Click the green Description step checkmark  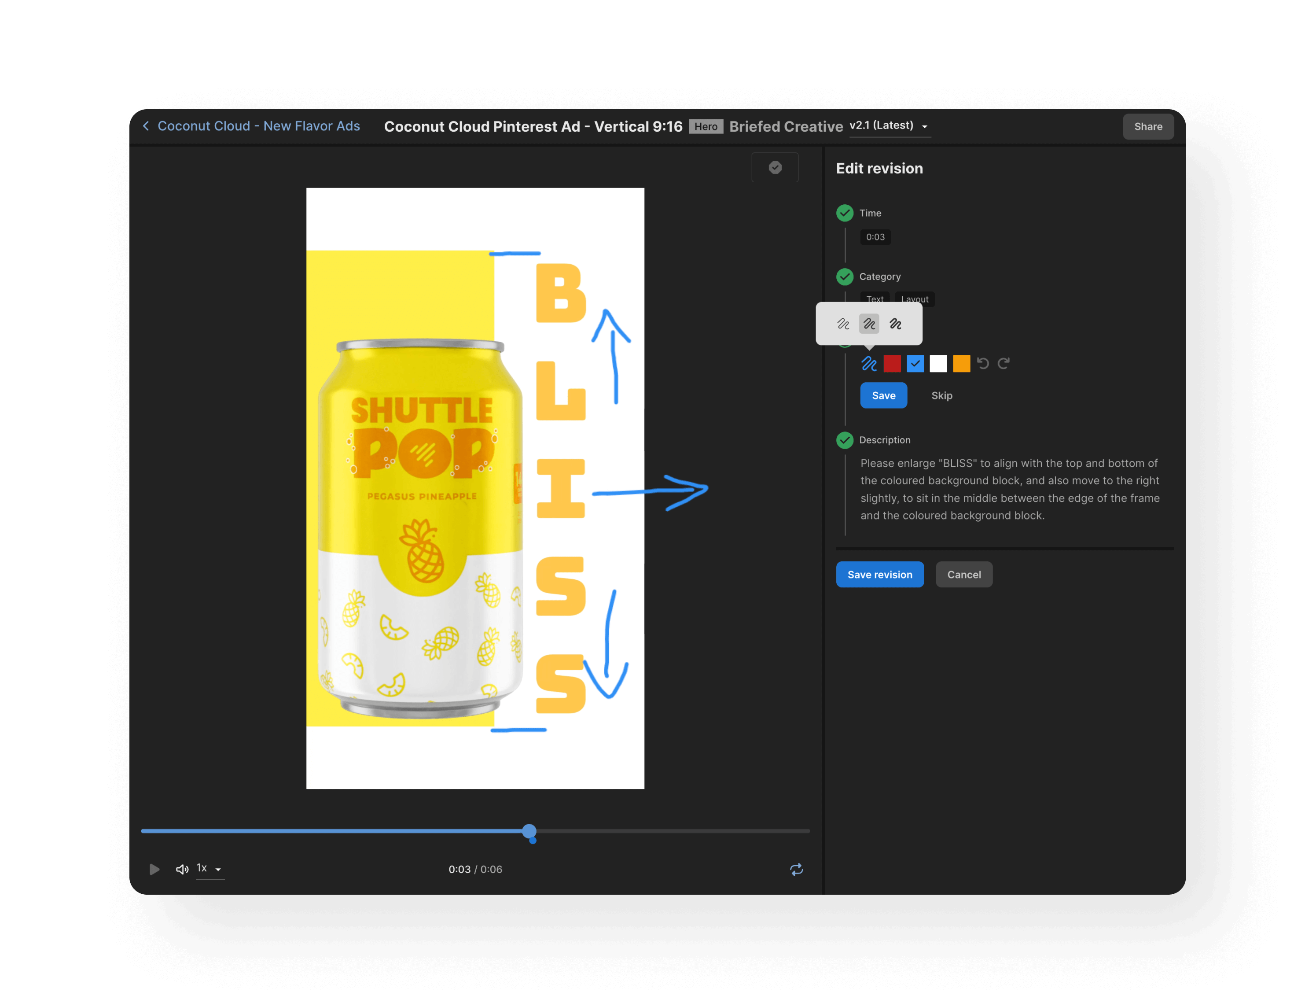(845, 440)
